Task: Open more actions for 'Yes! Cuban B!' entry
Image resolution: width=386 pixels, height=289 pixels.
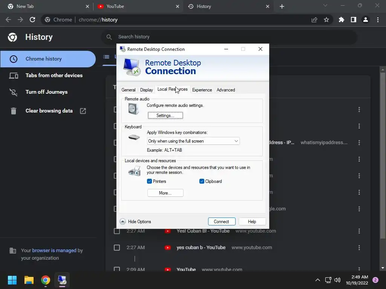Action: pyautogui.click(x=359, y=231)
